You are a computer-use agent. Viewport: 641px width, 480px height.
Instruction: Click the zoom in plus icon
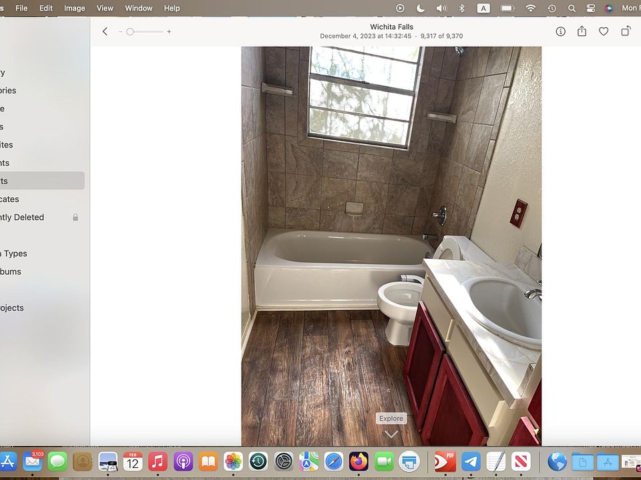(x=169, y=31)
